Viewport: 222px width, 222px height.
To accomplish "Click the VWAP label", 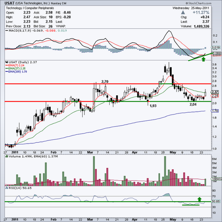I will pos(61,26).
